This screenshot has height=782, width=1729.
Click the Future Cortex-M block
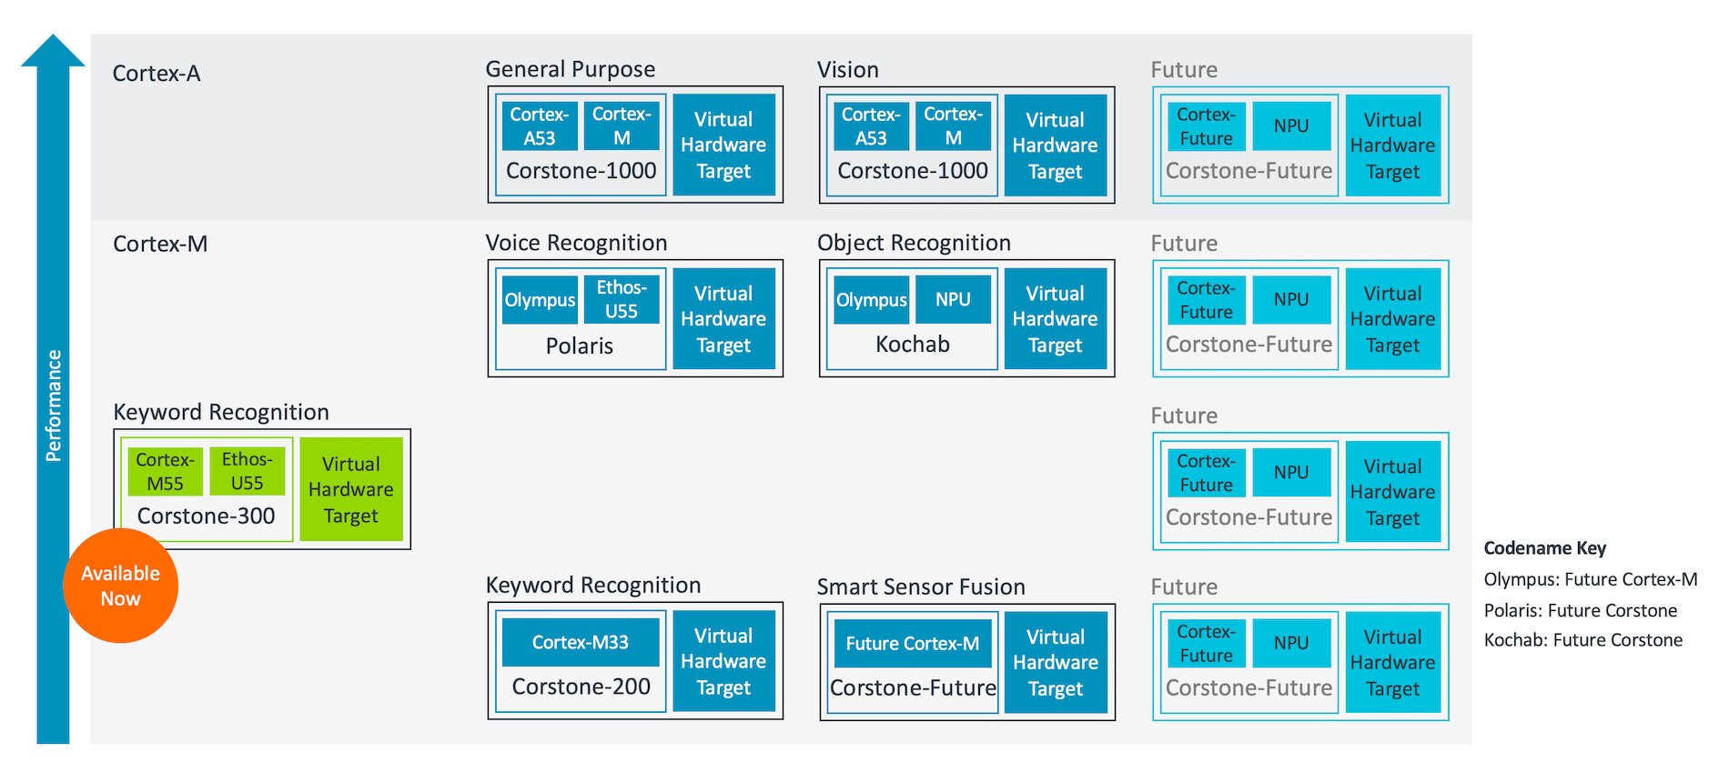pos(912,643)
